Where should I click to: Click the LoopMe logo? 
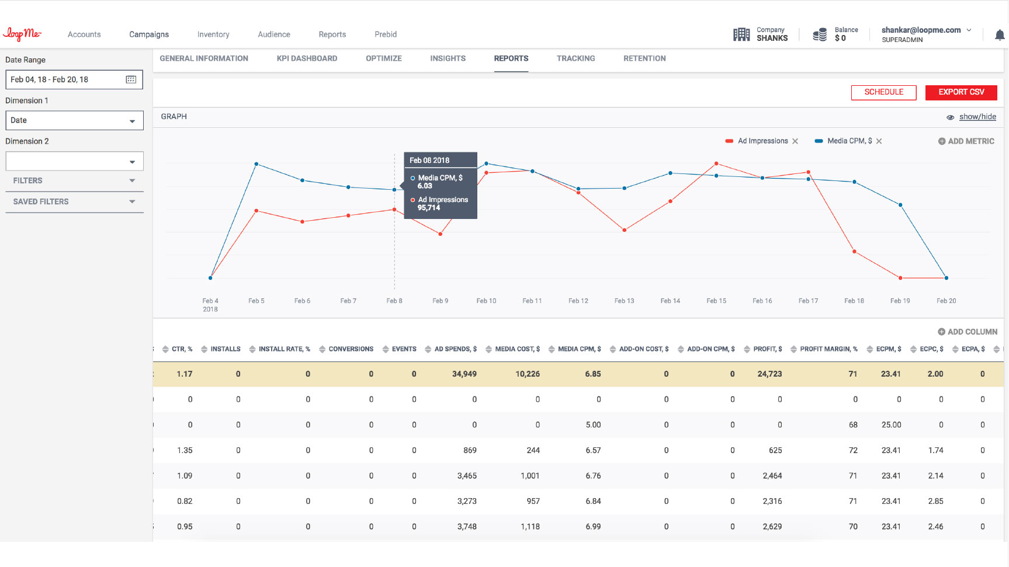point(22,34)
